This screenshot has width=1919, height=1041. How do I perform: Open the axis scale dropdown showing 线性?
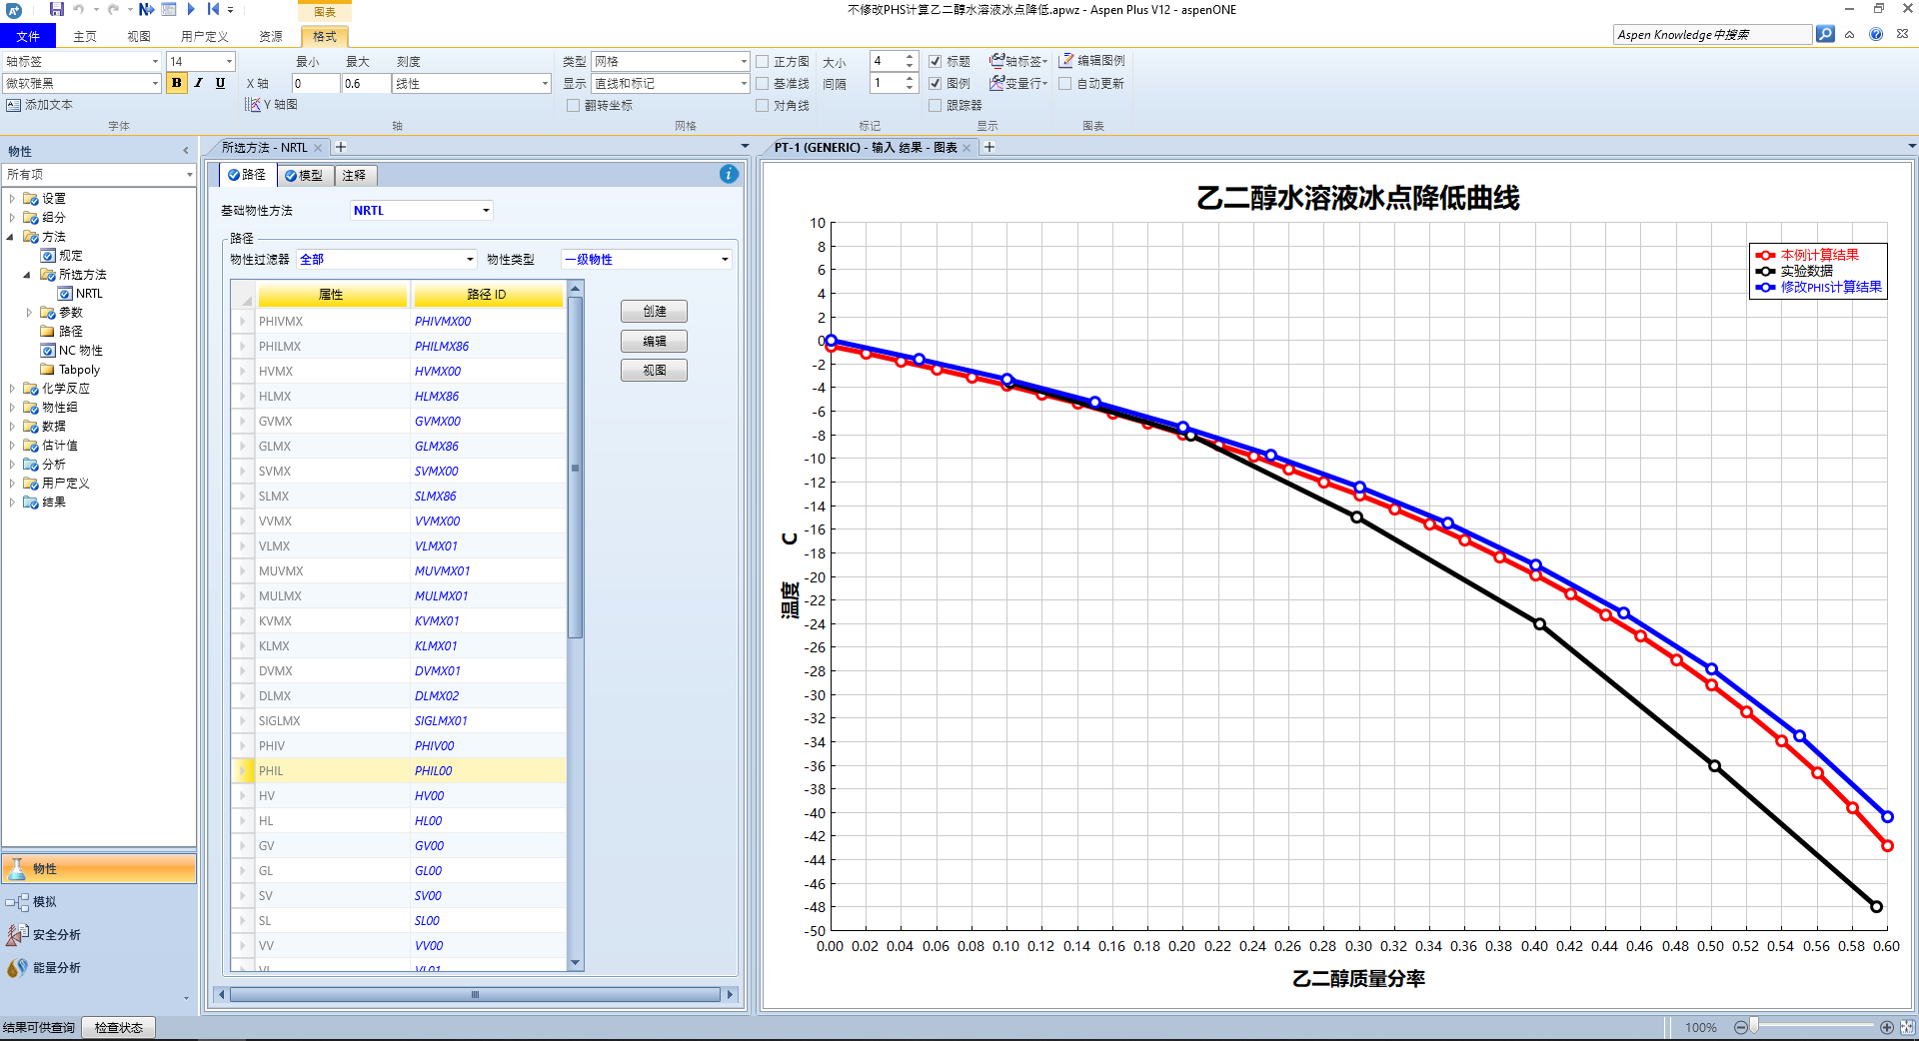coord(472,83)
